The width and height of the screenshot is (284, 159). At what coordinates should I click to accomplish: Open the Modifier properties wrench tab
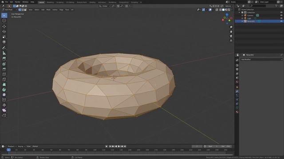(x=237, y=91)
